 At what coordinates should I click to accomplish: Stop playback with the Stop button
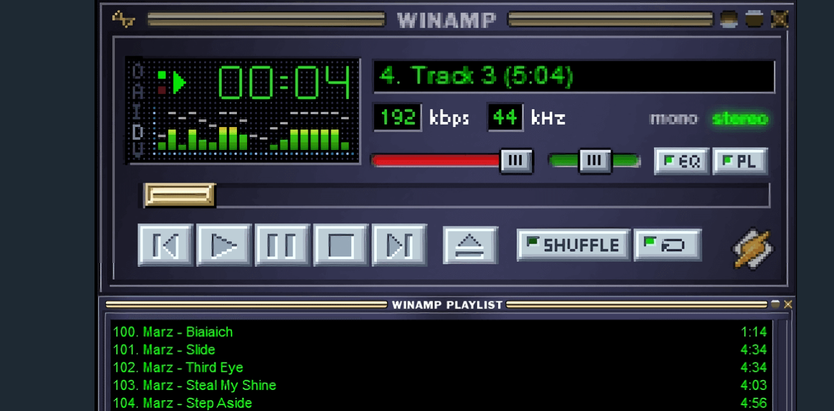click(x=341, y=245)
